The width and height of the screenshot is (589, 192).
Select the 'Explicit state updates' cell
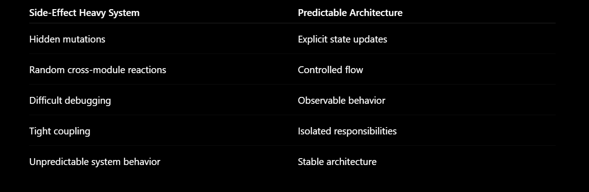342,39
